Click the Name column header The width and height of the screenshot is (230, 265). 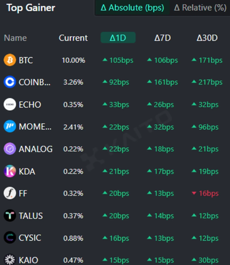point(15,38)
